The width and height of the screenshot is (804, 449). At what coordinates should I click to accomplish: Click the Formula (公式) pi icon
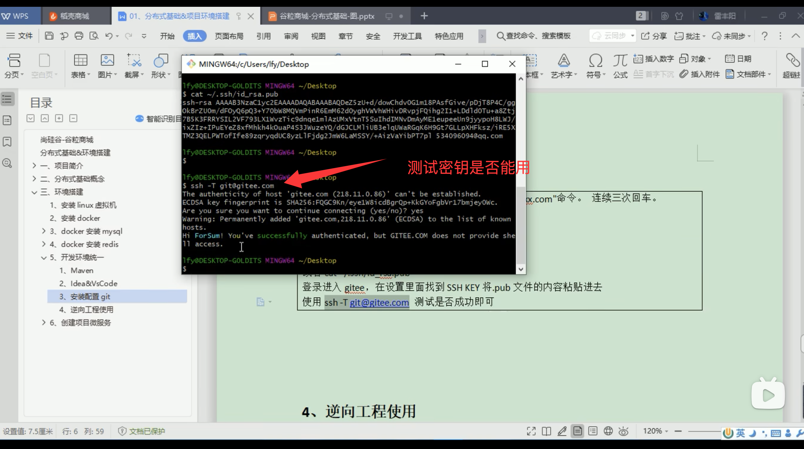620,61
